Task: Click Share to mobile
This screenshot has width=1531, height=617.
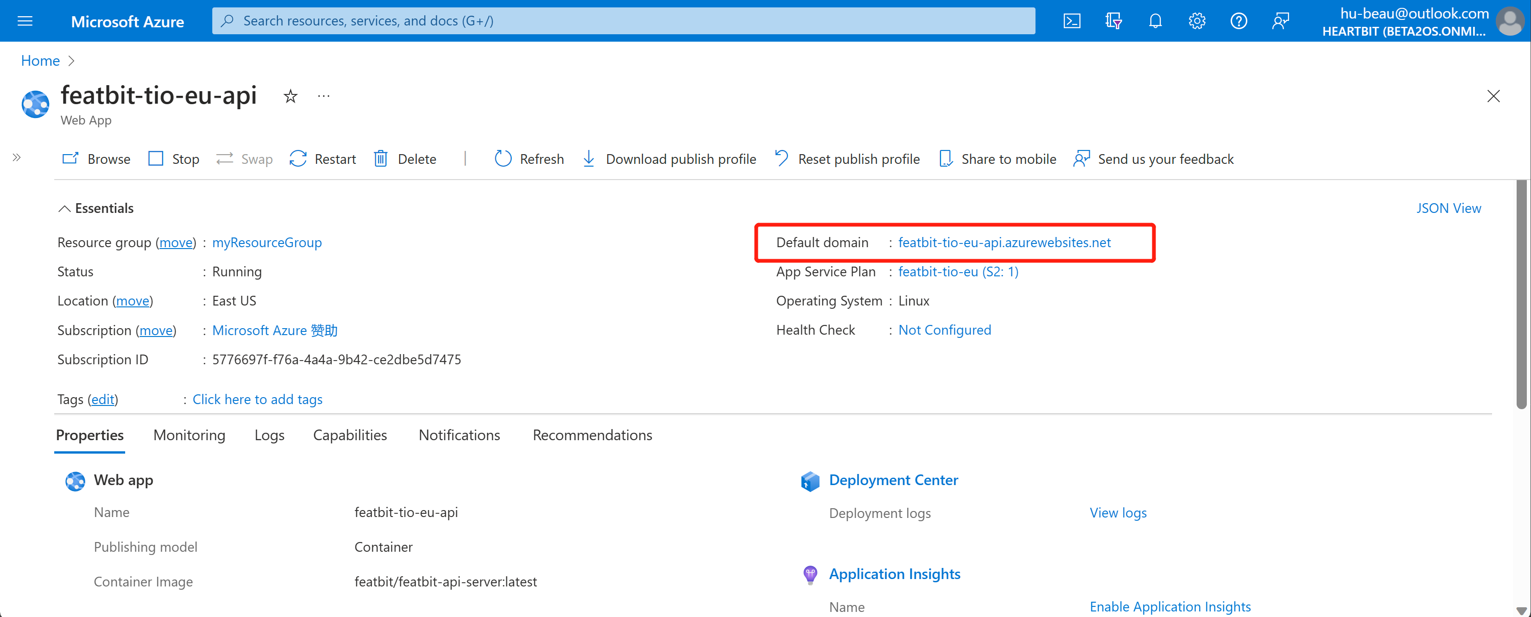Action: tap(998, 159)
